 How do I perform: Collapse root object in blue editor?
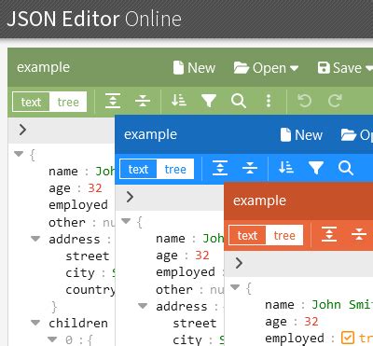point(126,221)
